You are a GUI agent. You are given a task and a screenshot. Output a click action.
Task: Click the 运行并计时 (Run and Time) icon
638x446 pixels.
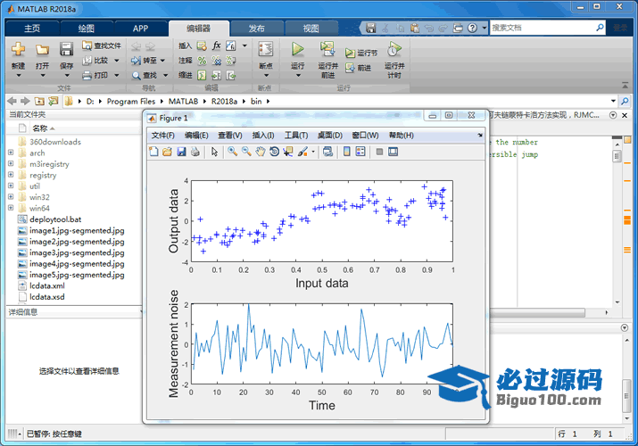(x=394, y=49)
